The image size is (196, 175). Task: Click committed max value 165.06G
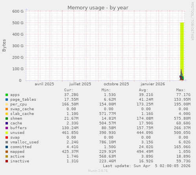(x=182, y=147)
